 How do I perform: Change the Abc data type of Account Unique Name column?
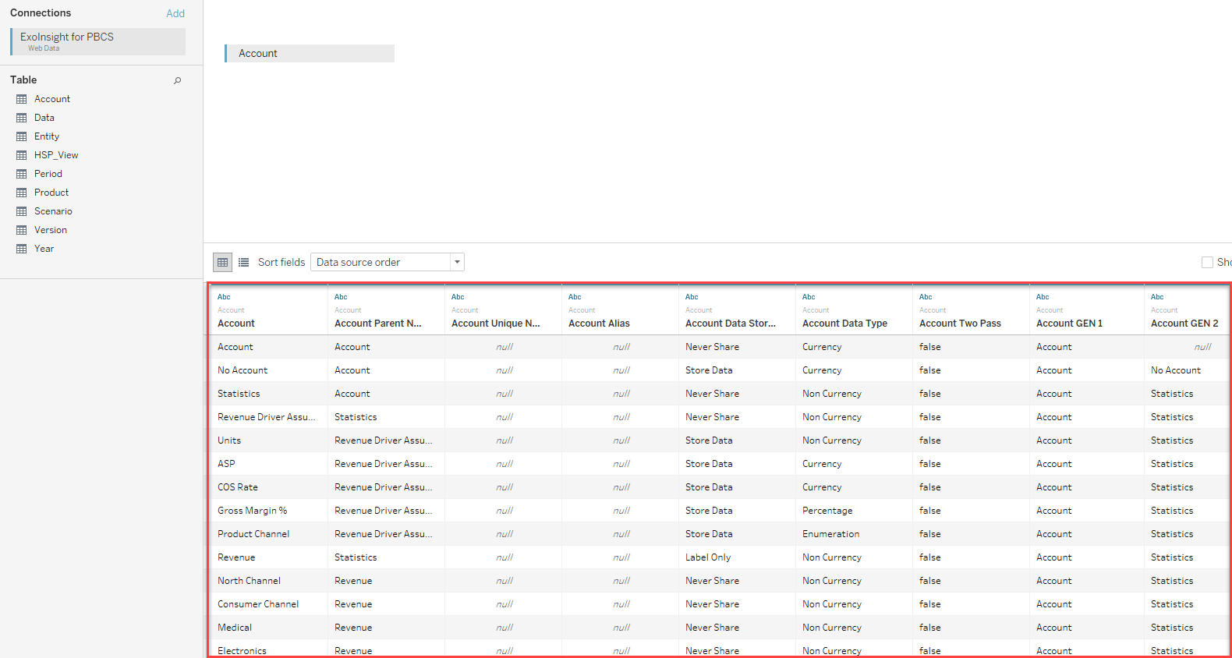458,297
